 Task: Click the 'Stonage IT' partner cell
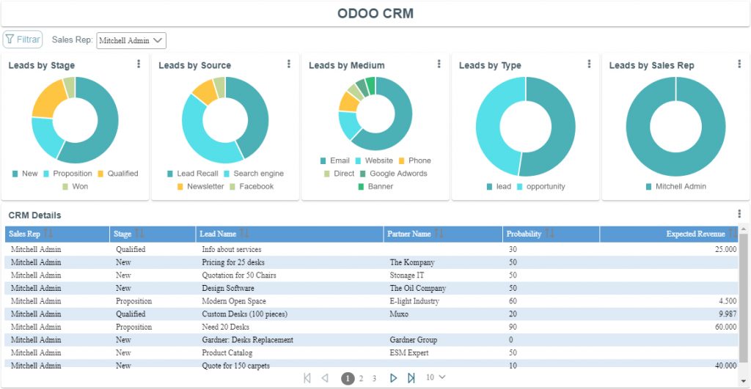406,275
